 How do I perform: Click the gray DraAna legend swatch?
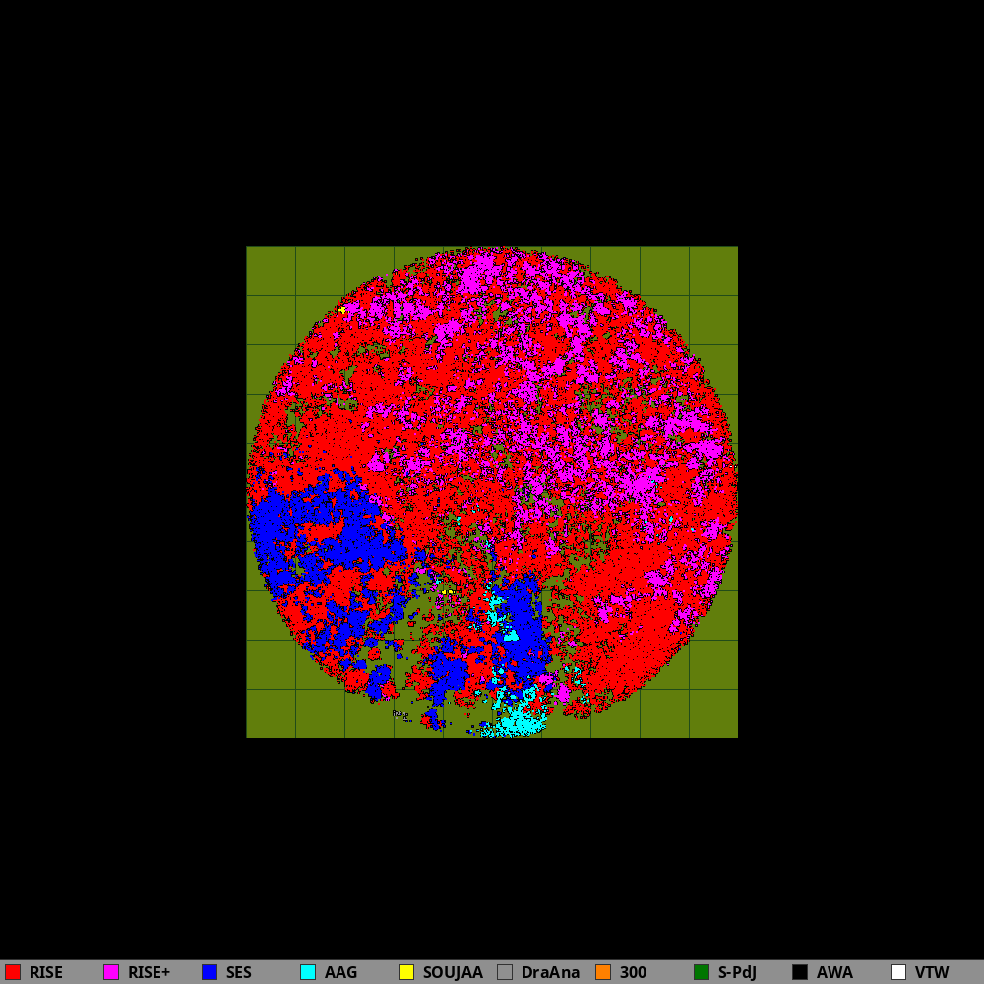point(505,972)
